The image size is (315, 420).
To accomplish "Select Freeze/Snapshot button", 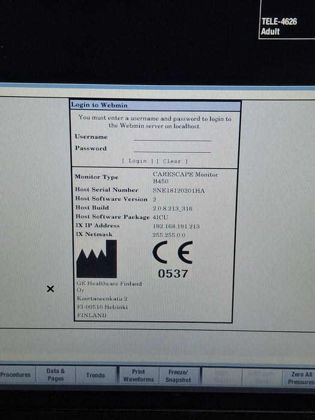I will (178, 376).
